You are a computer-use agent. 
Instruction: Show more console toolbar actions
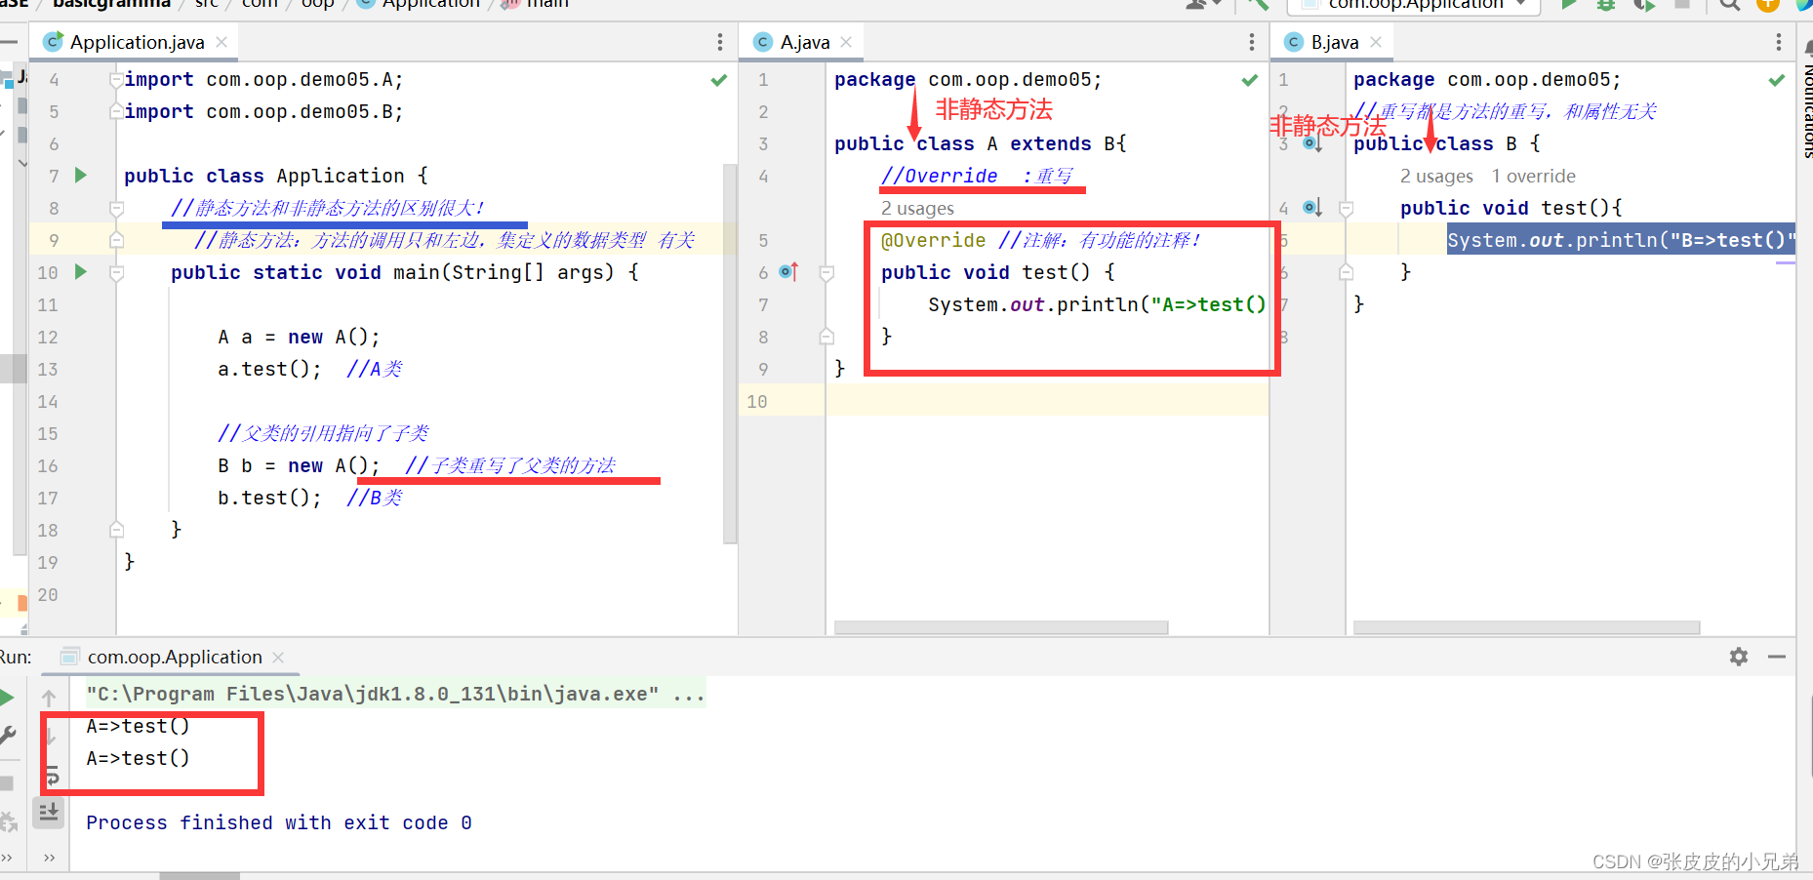pyautogui.click(x=49, y=858)
